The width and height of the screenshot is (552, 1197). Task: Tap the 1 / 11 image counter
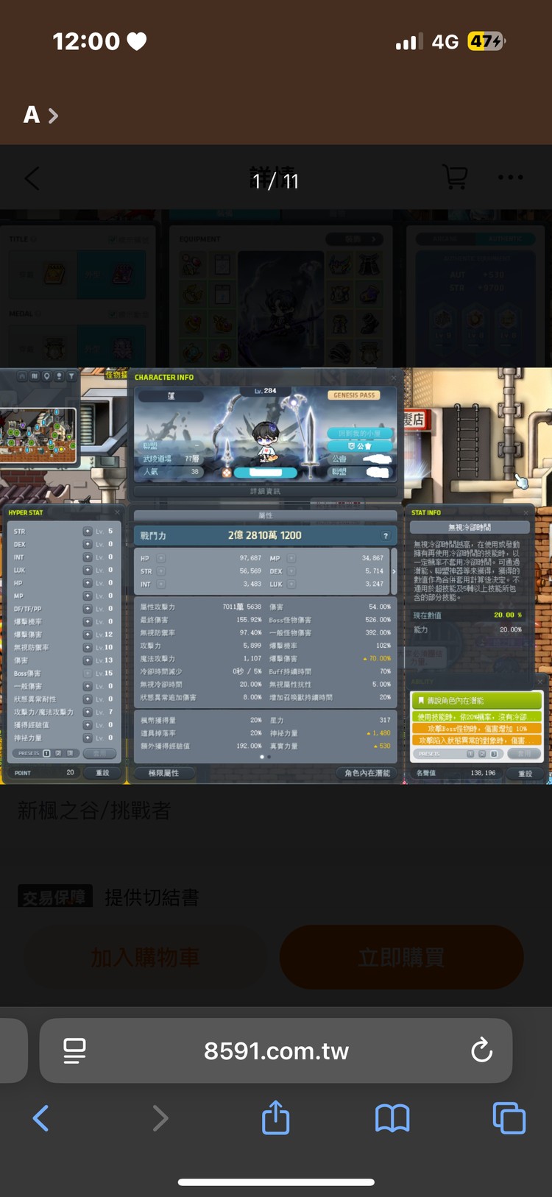pos(275,180)
